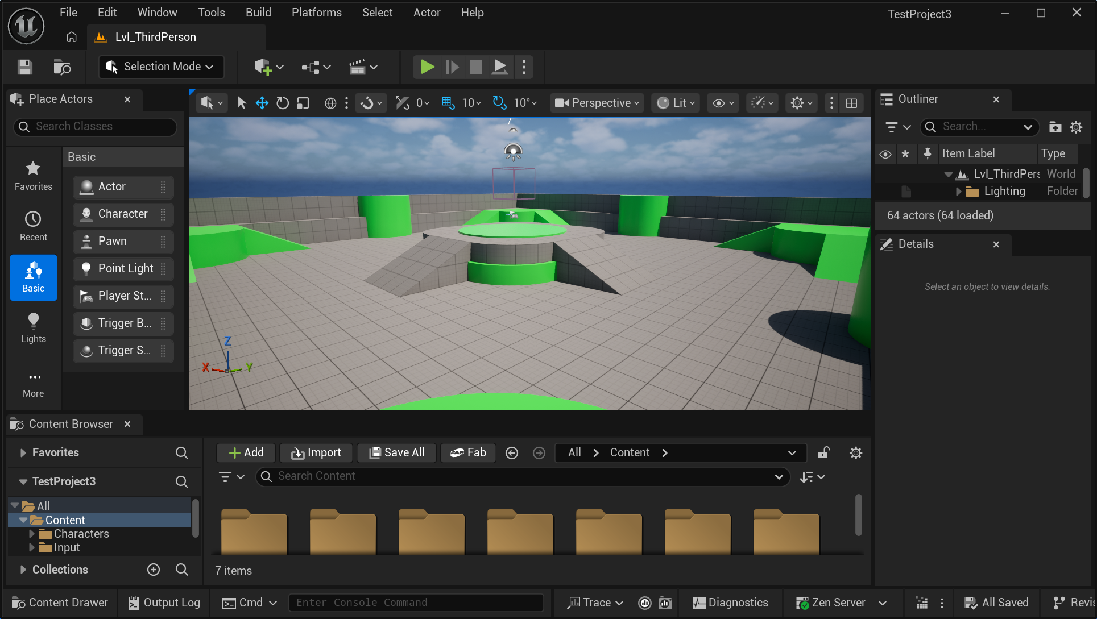Click the Save All button
This screenshot has height=619, width=1097.
[x=397, y=452]
